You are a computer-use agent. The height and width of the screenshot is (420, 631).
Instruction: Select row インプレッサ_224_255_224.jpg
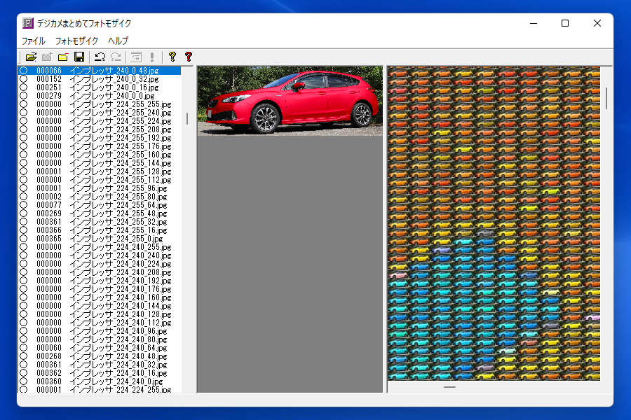100,121
